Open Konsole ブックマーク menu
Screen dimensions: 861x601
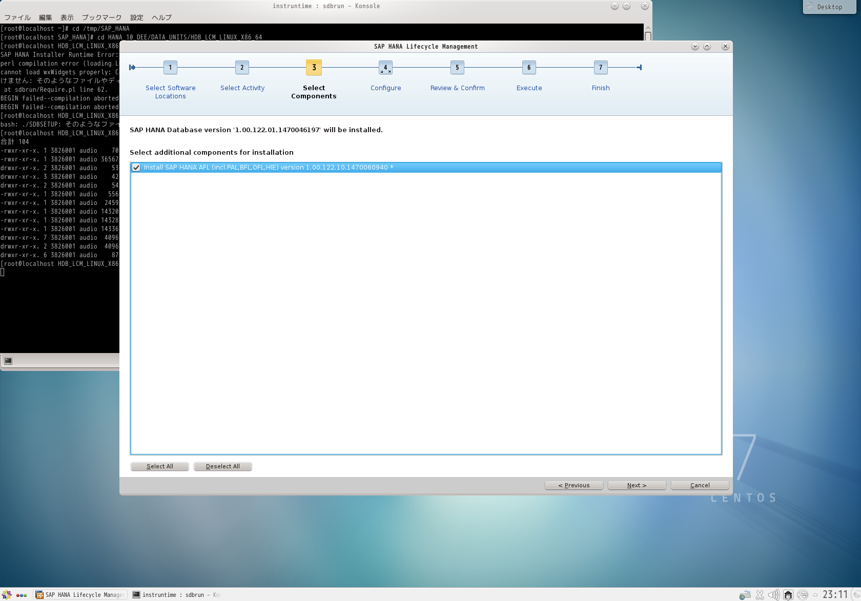[x=102, y=17]
